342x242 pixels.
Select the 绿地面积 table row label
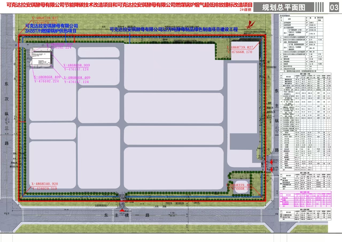coord(286,62)
